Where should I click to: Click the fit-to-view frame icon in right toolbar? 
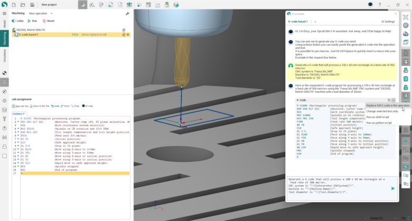click(406, 17)
